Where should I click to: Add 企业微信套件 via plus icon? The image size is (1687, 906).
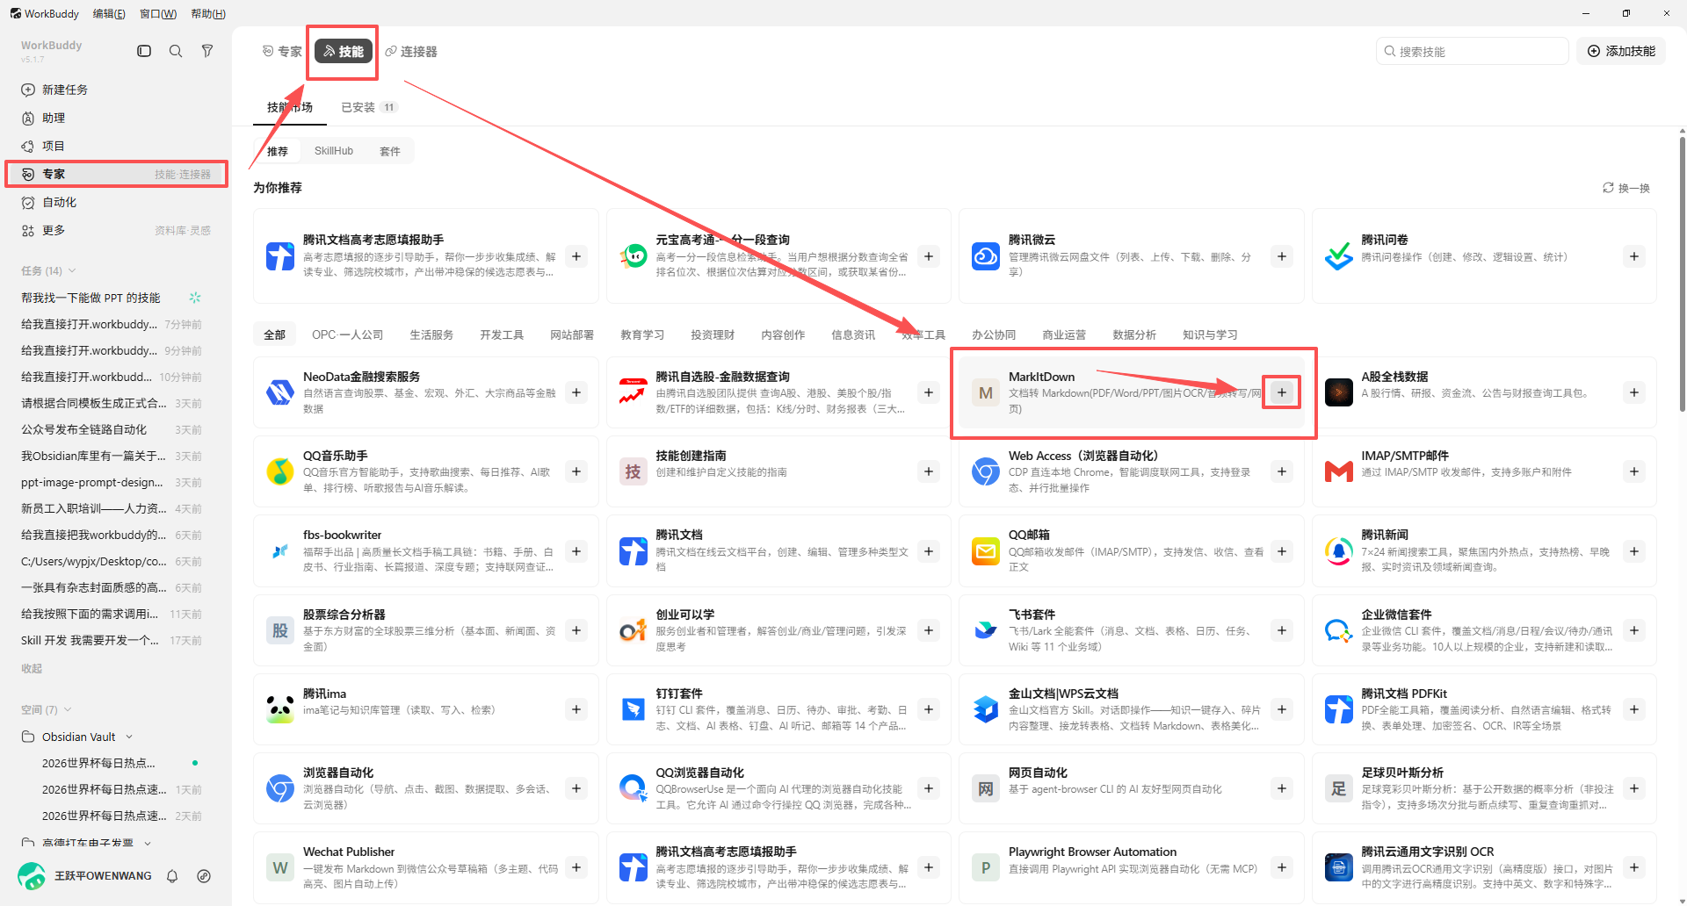(1634, 630)
